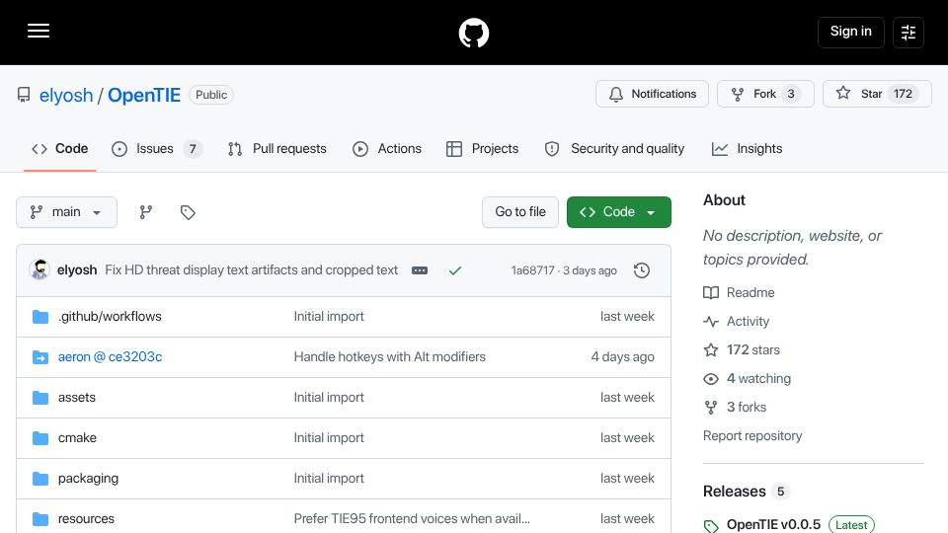Click '4 days ago' timestamp in aeron row
948x533 pixels.
(622, 356)
